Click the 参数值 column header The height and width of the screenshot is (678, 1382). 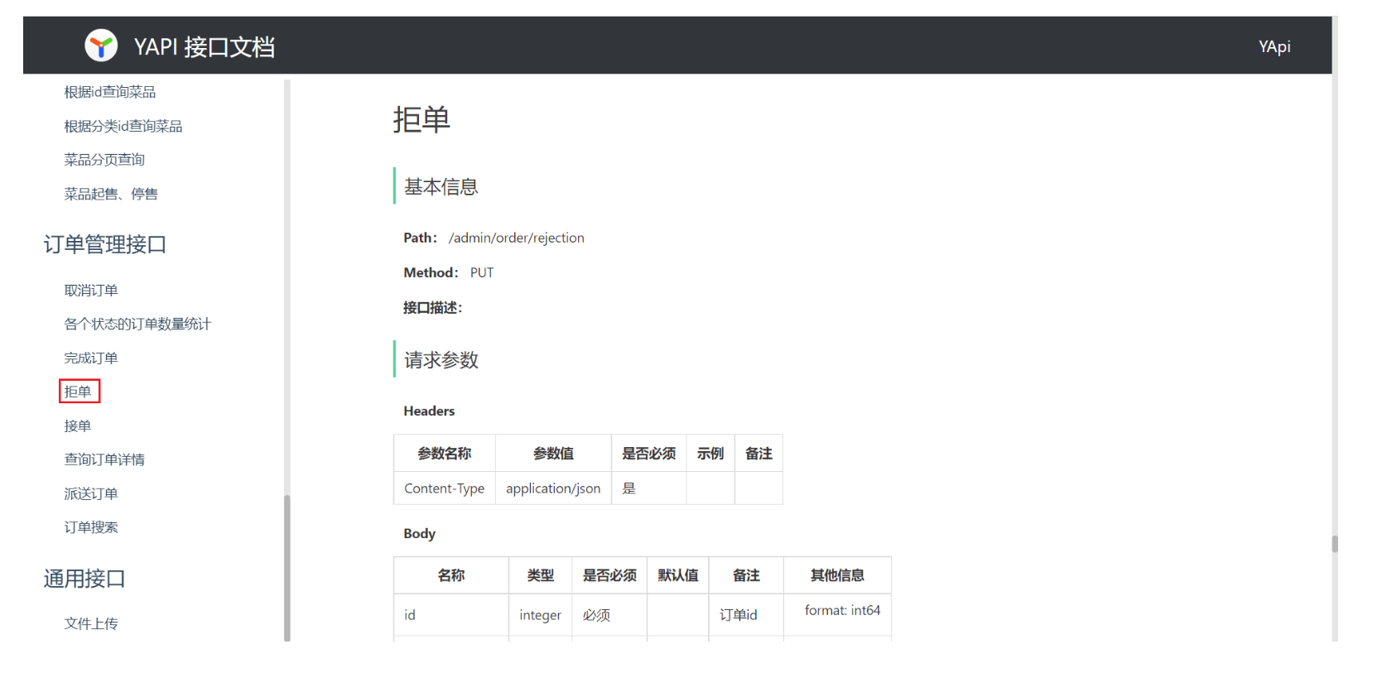pos(553,454)
